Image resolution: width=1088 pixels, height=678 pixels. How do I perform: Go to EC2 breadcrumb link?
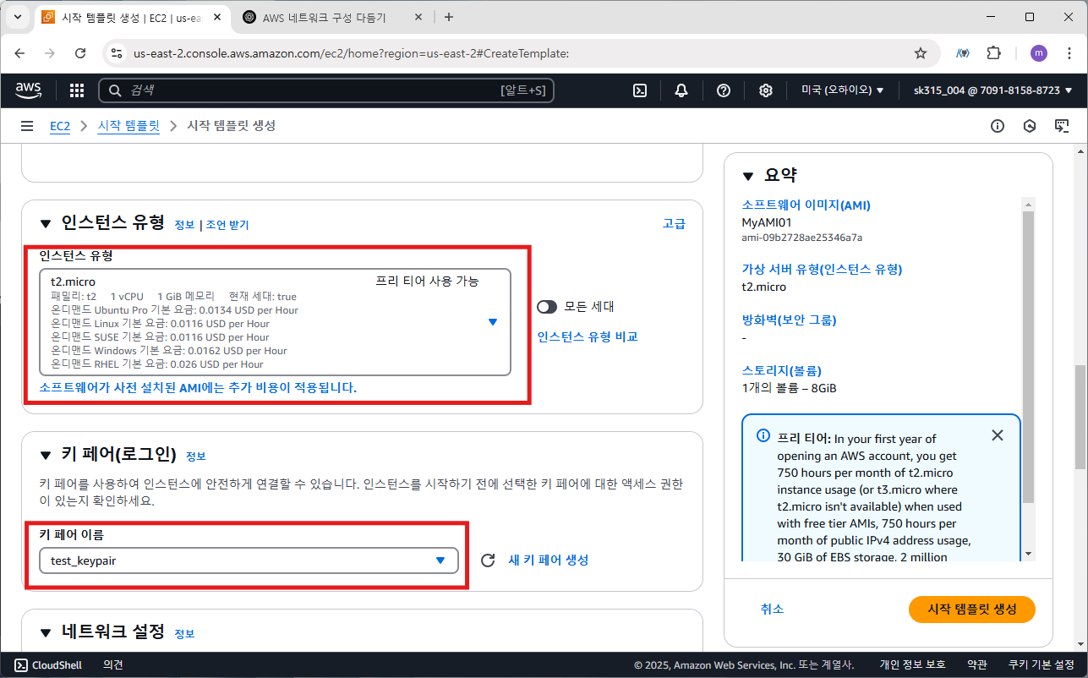coord(60,126)
